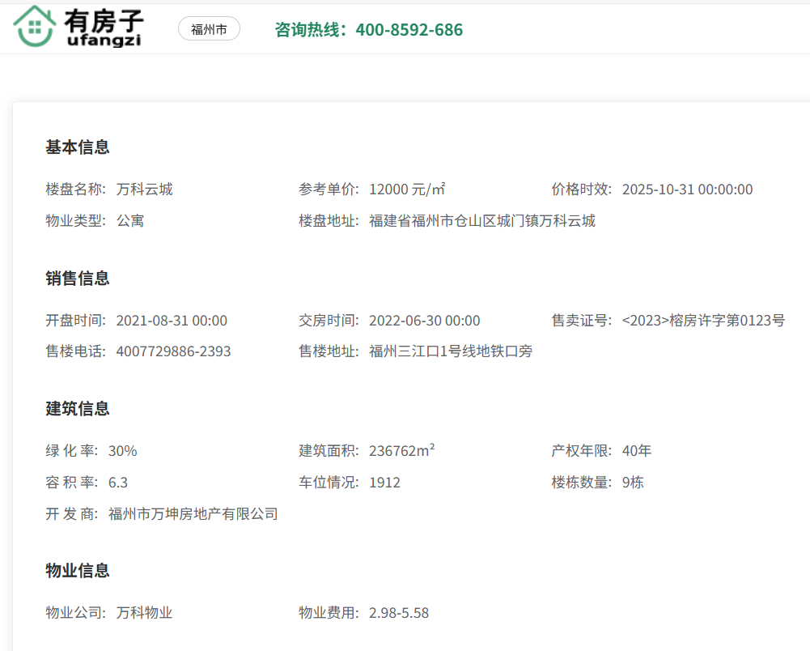Click the reference price 12000 元/㎡
This screenshot has width=810, height=651.
point(407,189)
